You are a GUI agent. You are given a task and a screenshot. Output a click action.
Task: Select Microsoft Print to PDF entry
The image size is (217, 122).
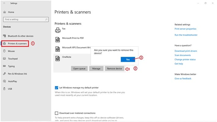click(x=73, y=38)
